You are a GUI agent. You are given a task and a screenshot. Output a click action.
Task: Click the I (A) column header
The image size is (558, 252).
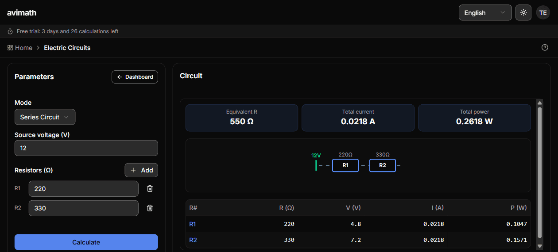[x=437, y=208]
